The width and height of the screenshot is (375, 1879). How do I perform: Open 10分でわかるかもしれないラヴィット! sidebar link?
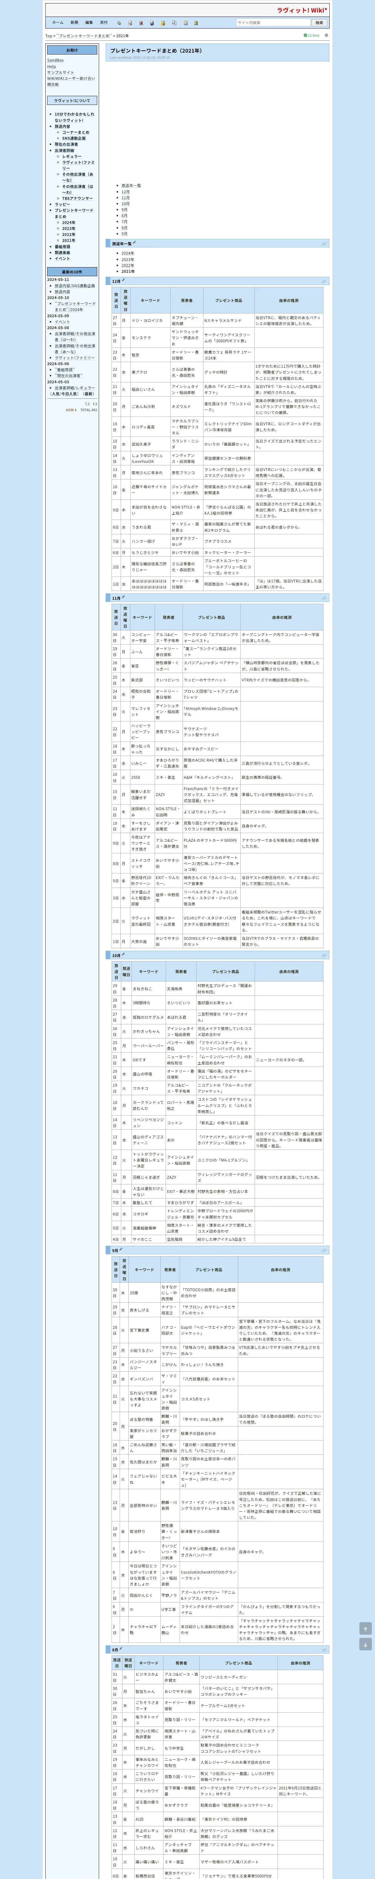(x=74, y=117)
